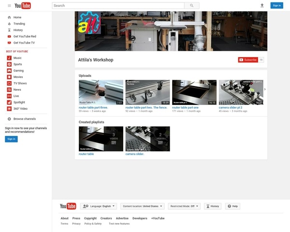Click the footer YouTube logo
Viewport: 290px width, 232px height.
(x=68, y=206)
